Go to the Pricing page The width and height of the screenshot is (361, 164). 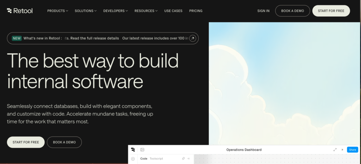click(x=196, y=11)
